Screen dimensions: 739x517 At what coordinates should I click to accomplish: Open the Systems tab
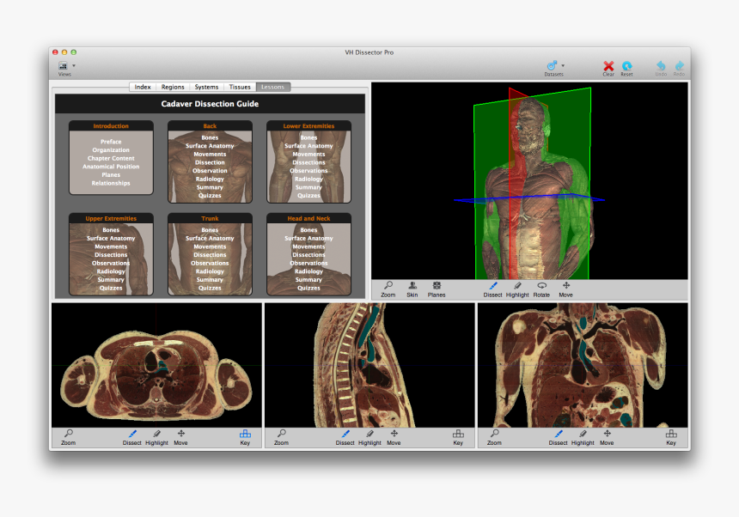click(206, 87)
